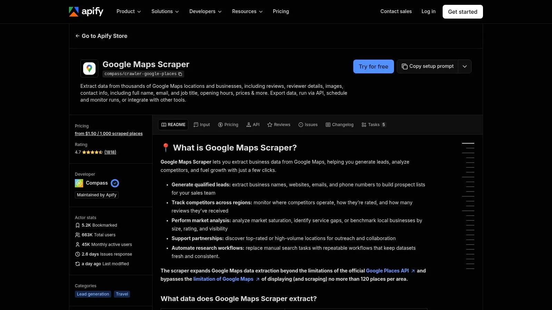Expand the arrow next to Copy setup prompt
The width and height of the screenshot is (552, 310).
[465, 66]
